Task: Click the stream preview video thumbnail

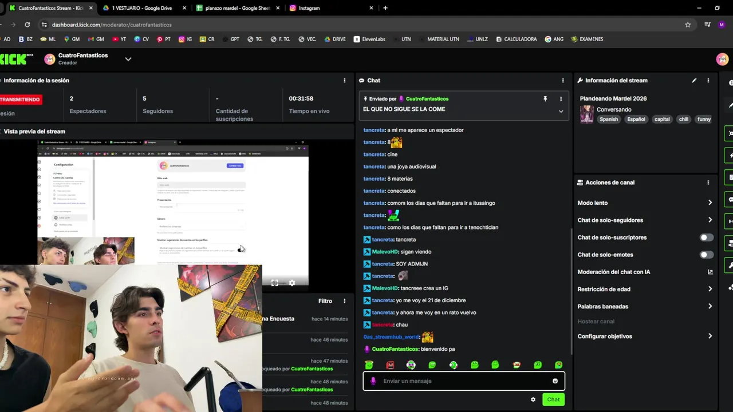Action: click(x=173, y=212)
